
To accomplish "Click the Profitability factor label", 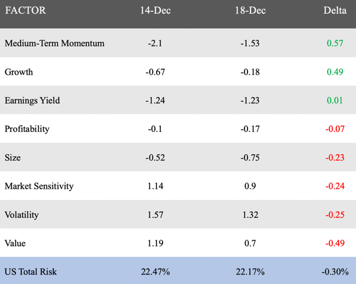I will tap(27, 129).
